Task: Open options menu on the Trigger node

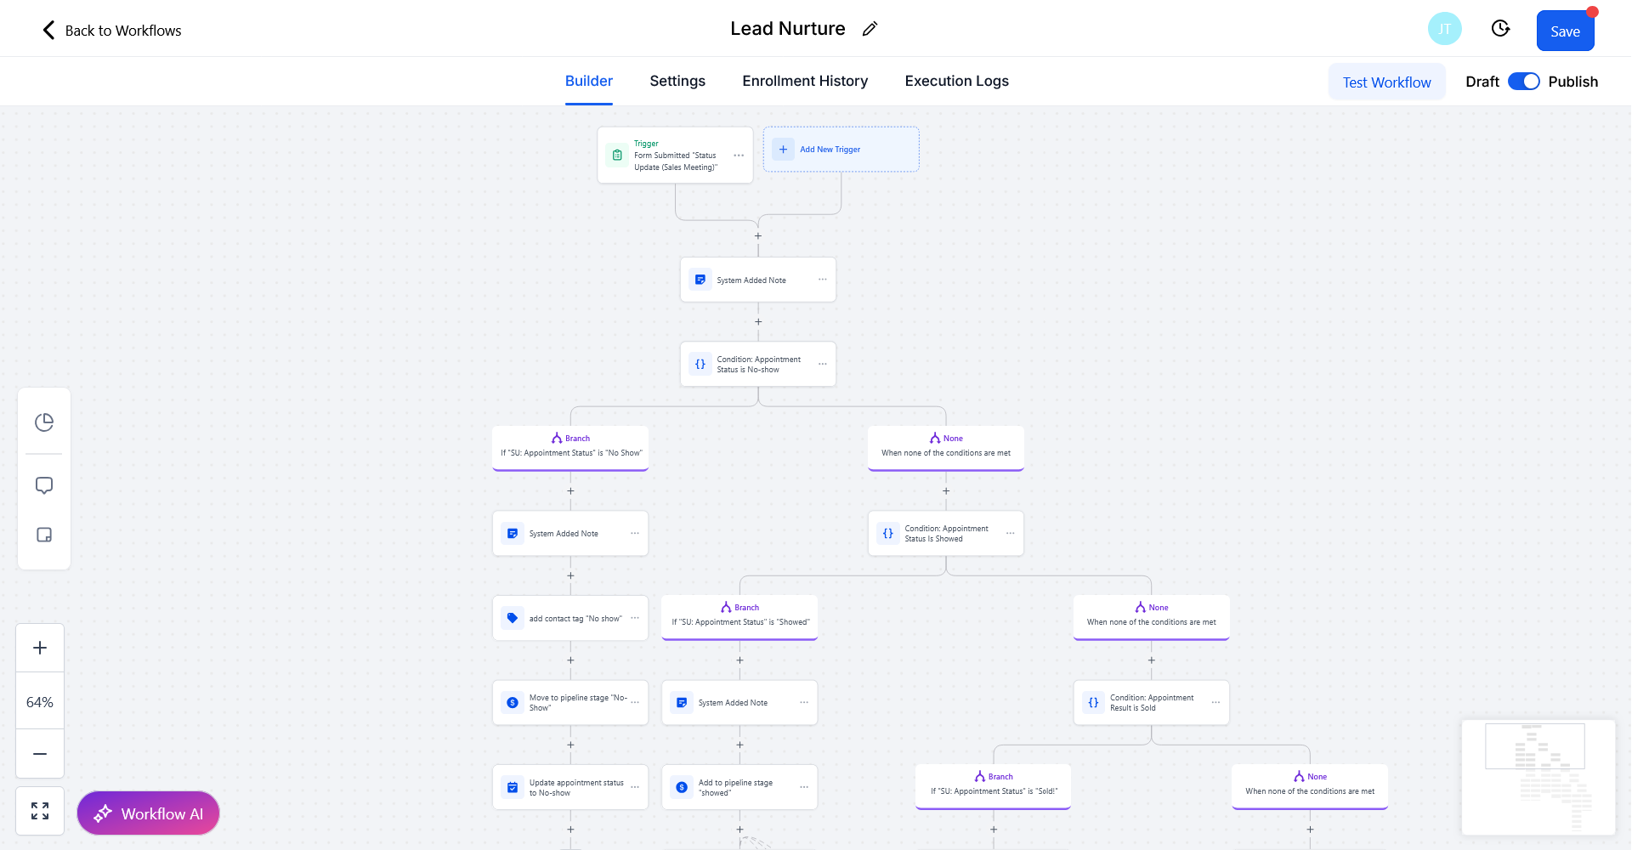Action: pos(739,156)
